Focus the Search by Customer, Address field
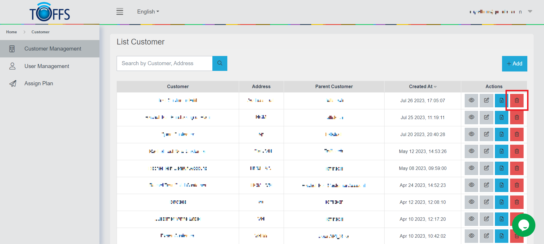This screenshot has height=244, width=544. click(x=164, y=63)
